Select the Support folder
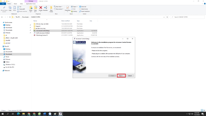The width and height of the screenshot is (206, 116). tap(65, 26)
